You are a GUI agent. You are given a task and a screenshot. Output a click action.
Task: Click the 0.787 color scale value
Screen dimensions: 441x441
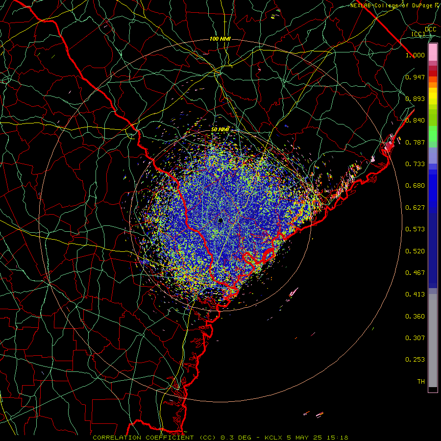[415, 142]
